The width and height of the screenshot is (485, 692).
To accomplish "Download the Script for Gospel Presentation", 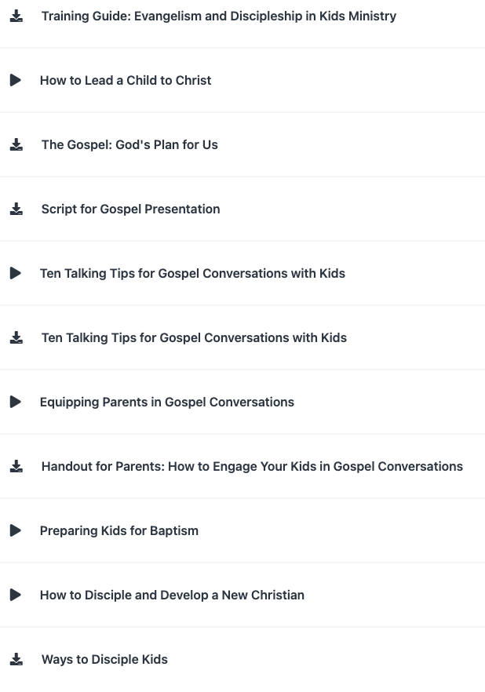I will [x=16, y=209].
